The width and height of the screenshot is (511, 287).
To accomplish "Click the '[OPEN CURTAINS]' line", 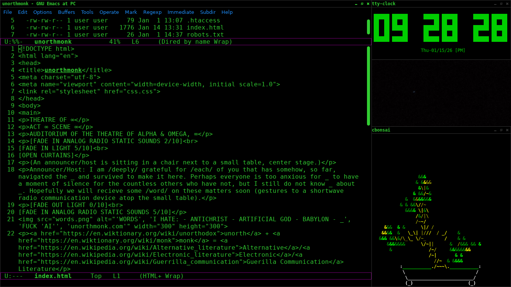I will [54, 155].
